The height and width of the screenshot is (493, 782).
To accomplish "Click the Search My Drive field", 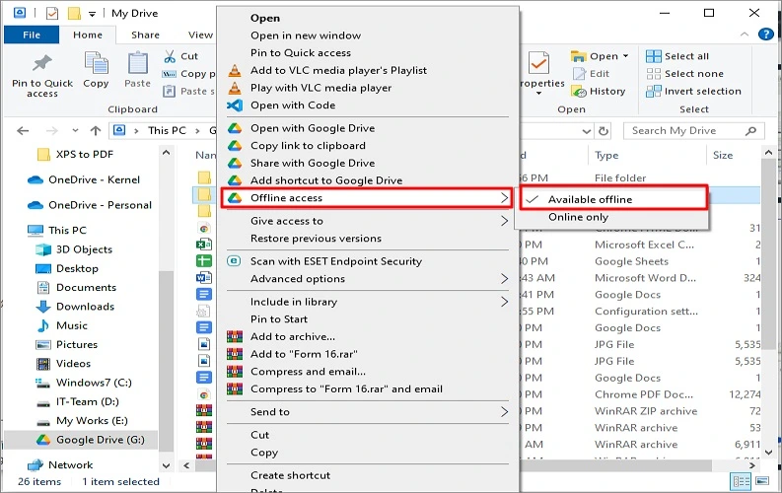I will [693, 130].
